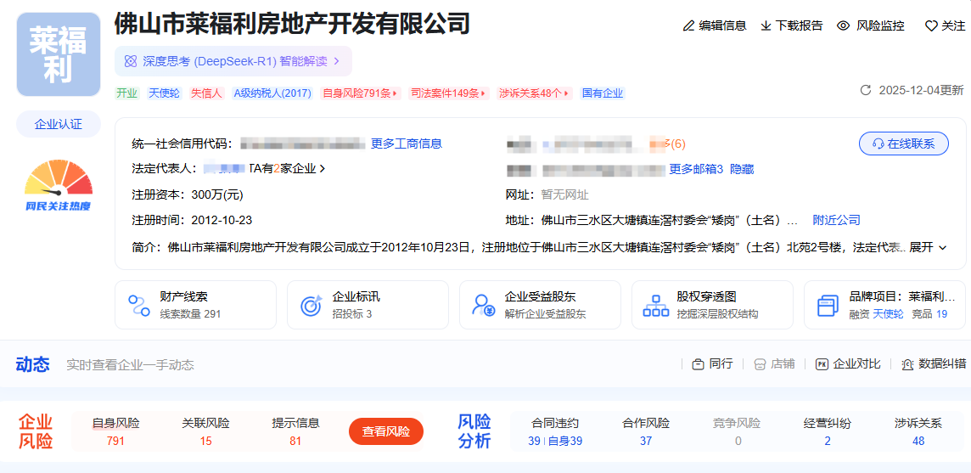Click the download arrow icon beside 下载报告
The height and width of the screenshot is (473, 971).
click(766, 26)
